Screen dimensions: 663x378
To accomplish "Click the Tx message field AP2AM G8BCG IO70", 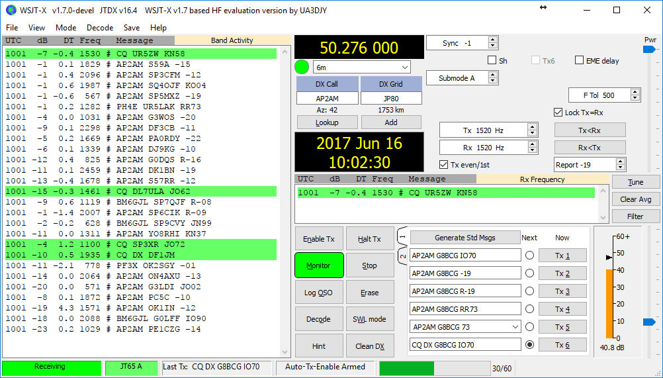I will [465, 256].
